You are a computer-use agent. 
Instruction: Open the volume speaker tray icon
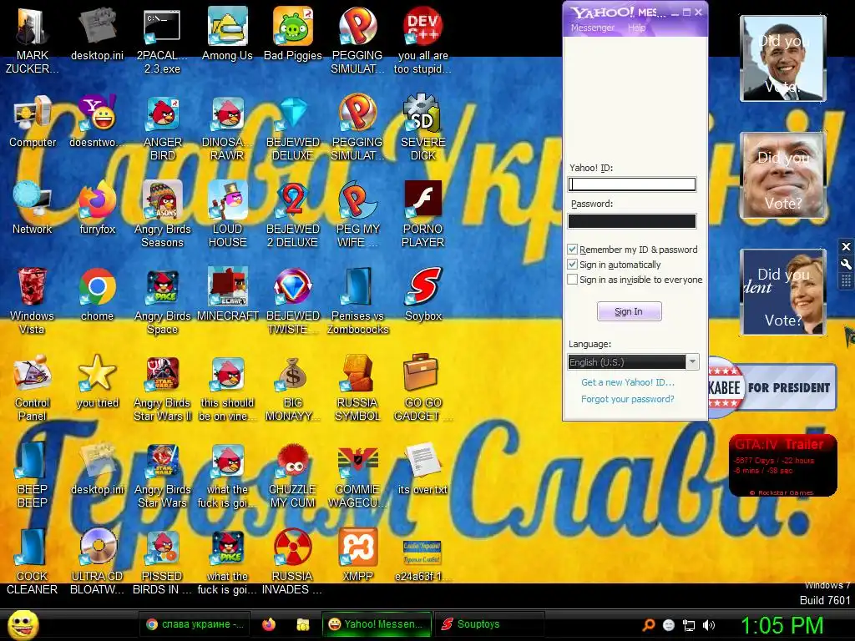[x=710, y=625]
